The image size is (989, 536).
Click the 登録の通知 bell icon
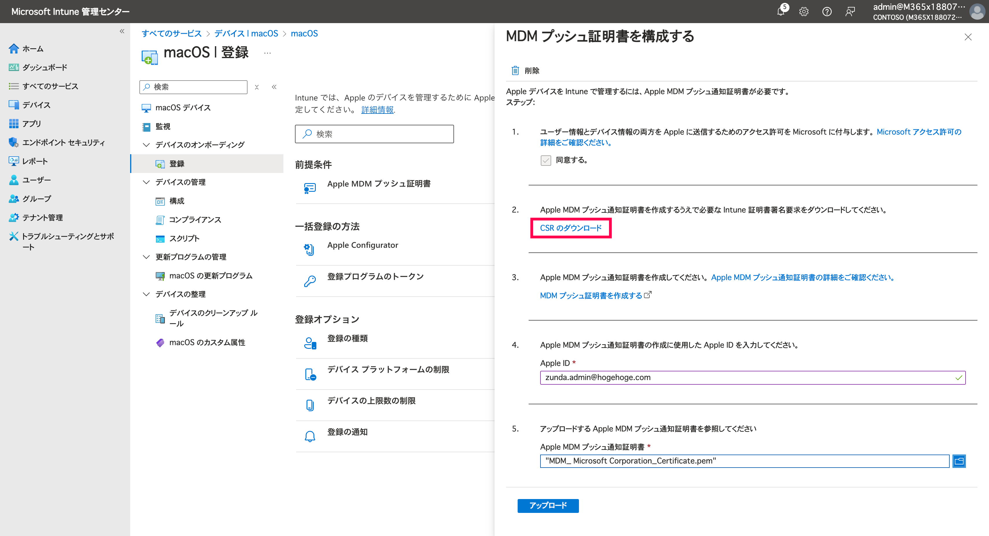tap(310, 436)
